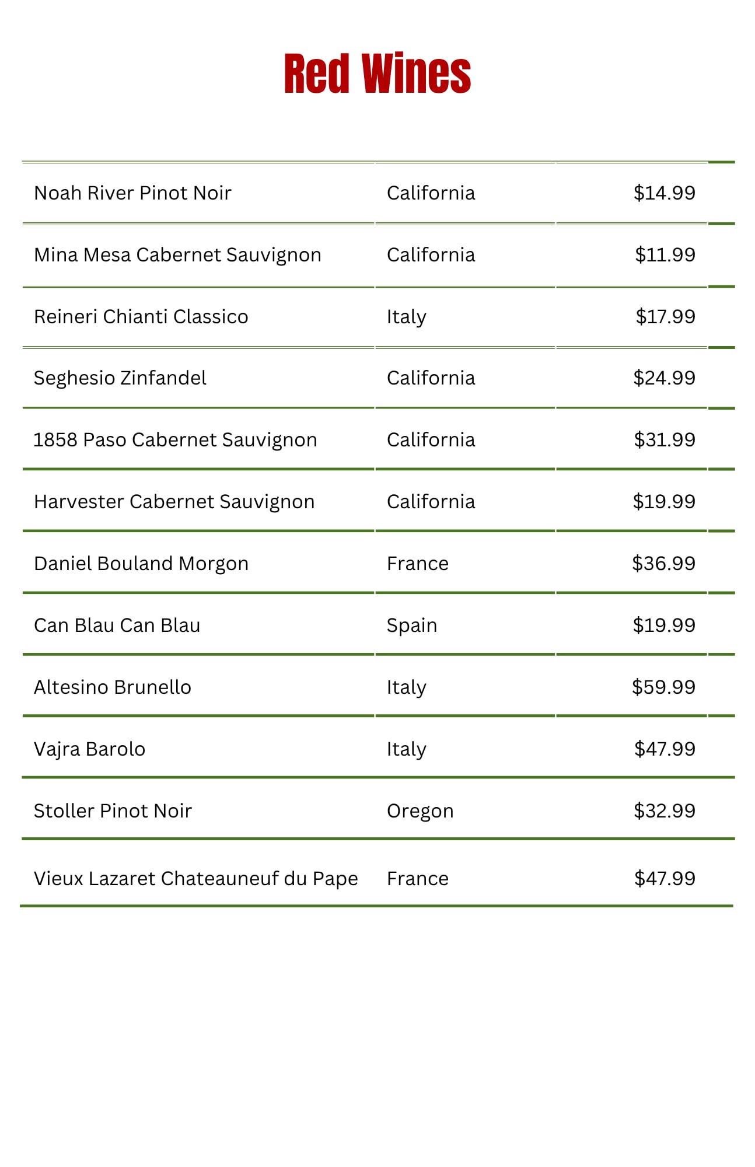Click the $11.99 price
The height and width of the screenshot is (1167, 755).
click(665, 255)
